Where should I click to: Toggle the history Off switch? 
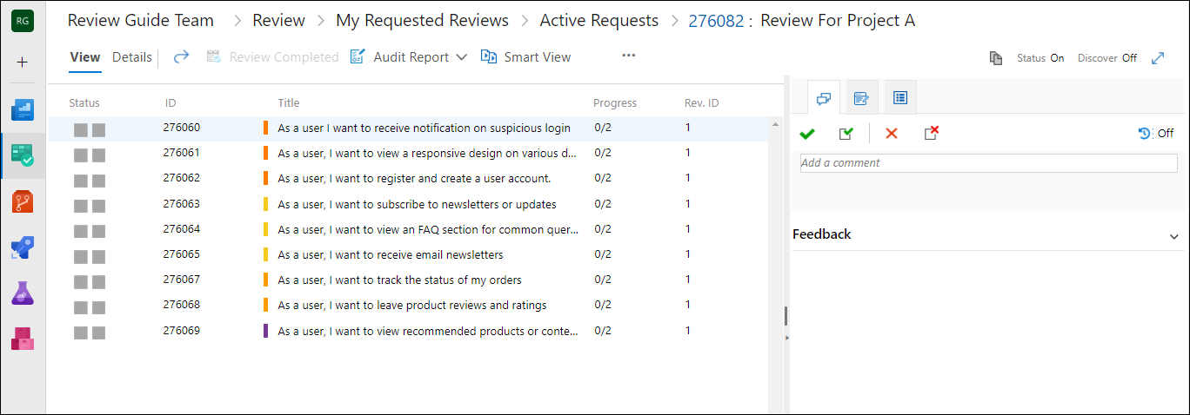[x=1156, y=134]
